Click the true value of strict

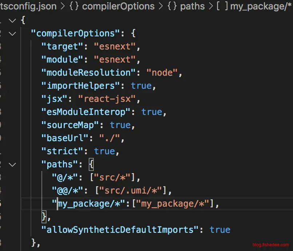(x=104, y=151)
